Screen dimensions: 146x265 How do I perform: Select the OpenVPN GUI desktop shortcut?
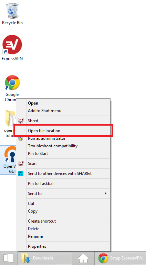click(x=8, y=160)
